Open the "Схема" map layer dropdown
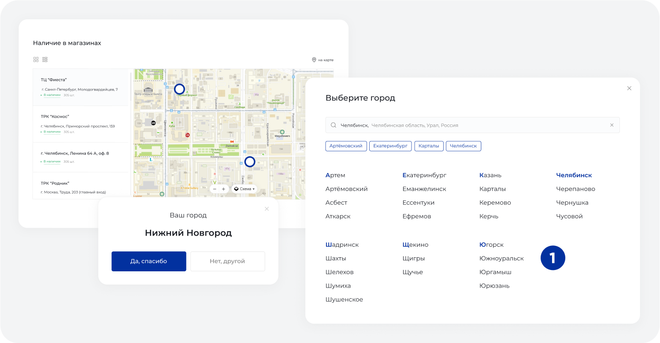This screenshot has height=343, width=660. 245,189
